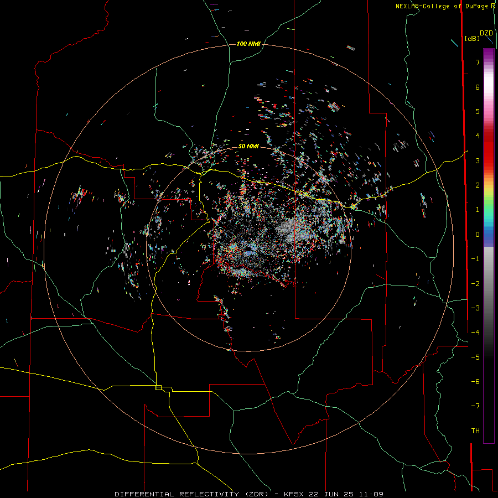Click the 7 value on the scale

(478, 62)
